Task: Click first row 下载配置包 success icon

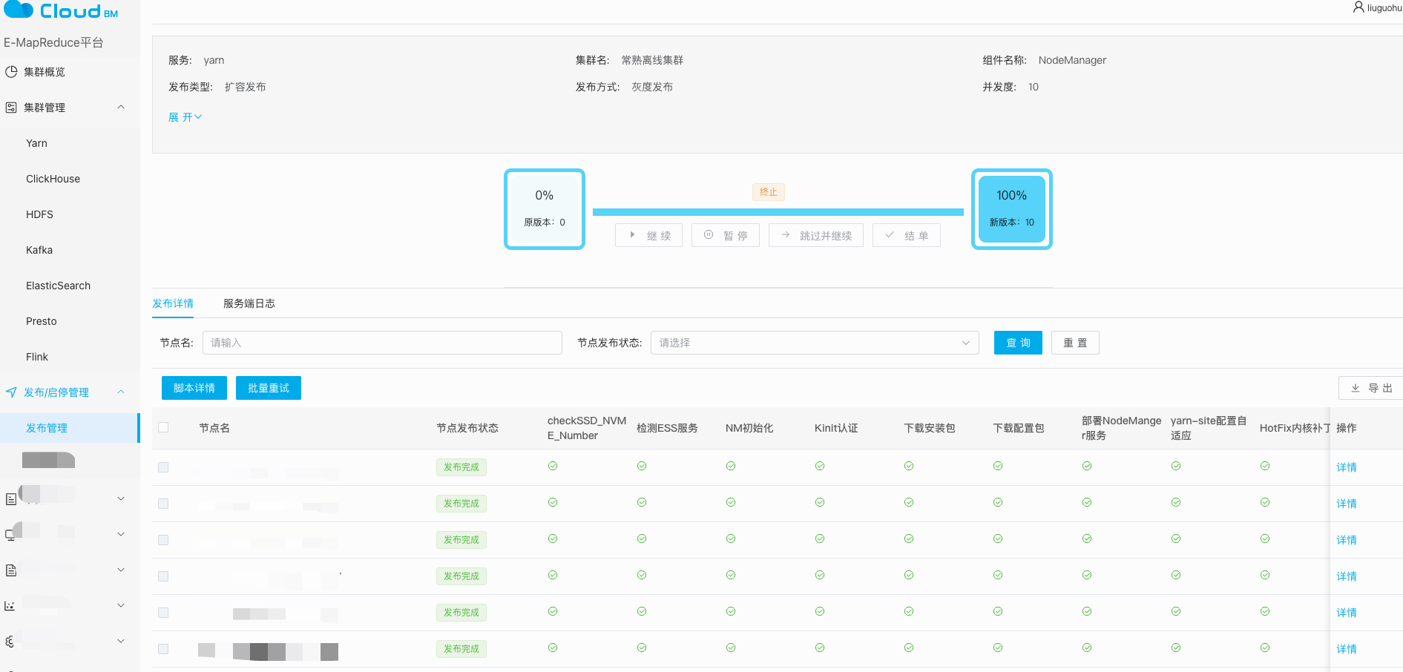Action: (x=998, y=467)
